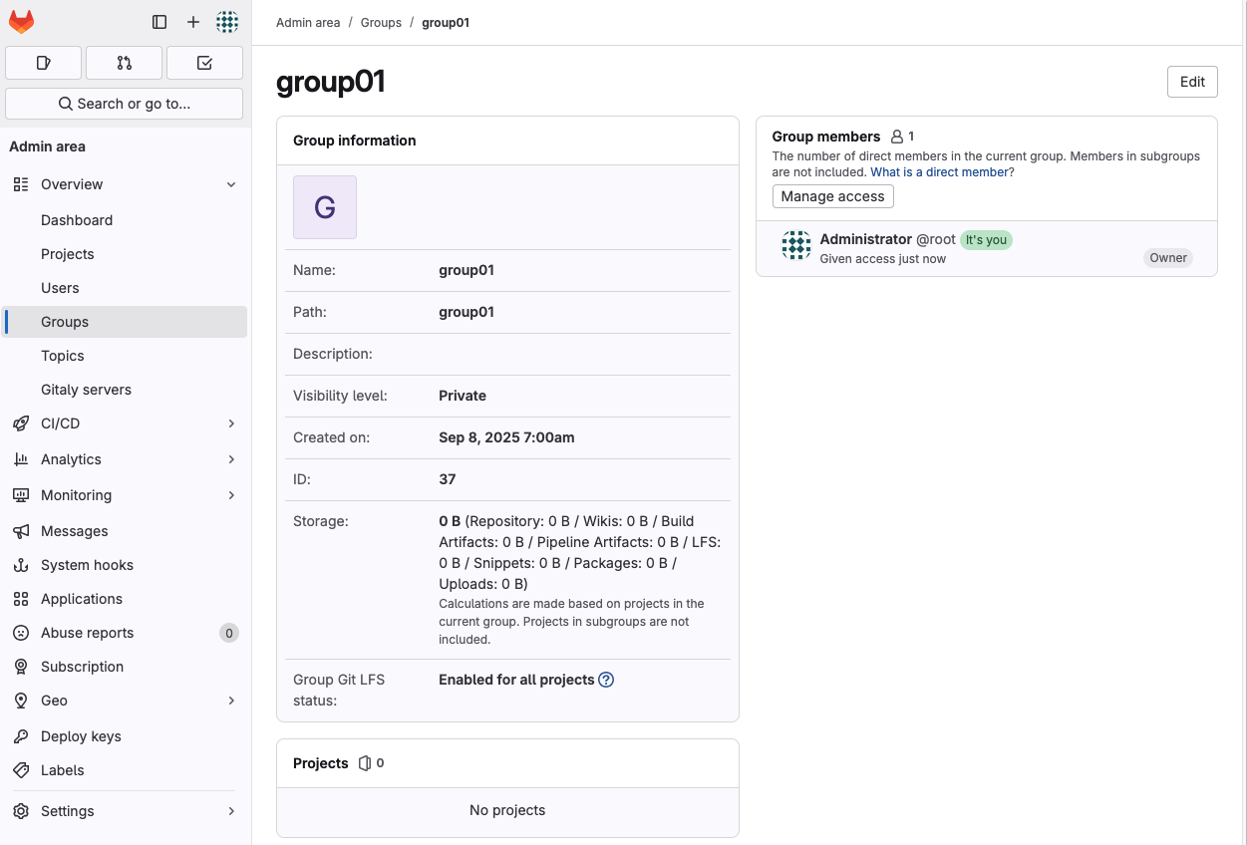
Task: Click the Edit group button
Action: click(1192, 82)
